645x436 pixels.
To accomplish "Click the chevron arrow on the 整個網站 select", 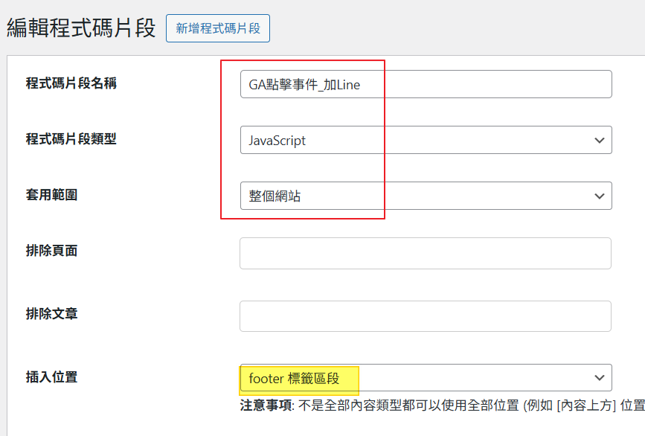I will (x=599, y=196).
